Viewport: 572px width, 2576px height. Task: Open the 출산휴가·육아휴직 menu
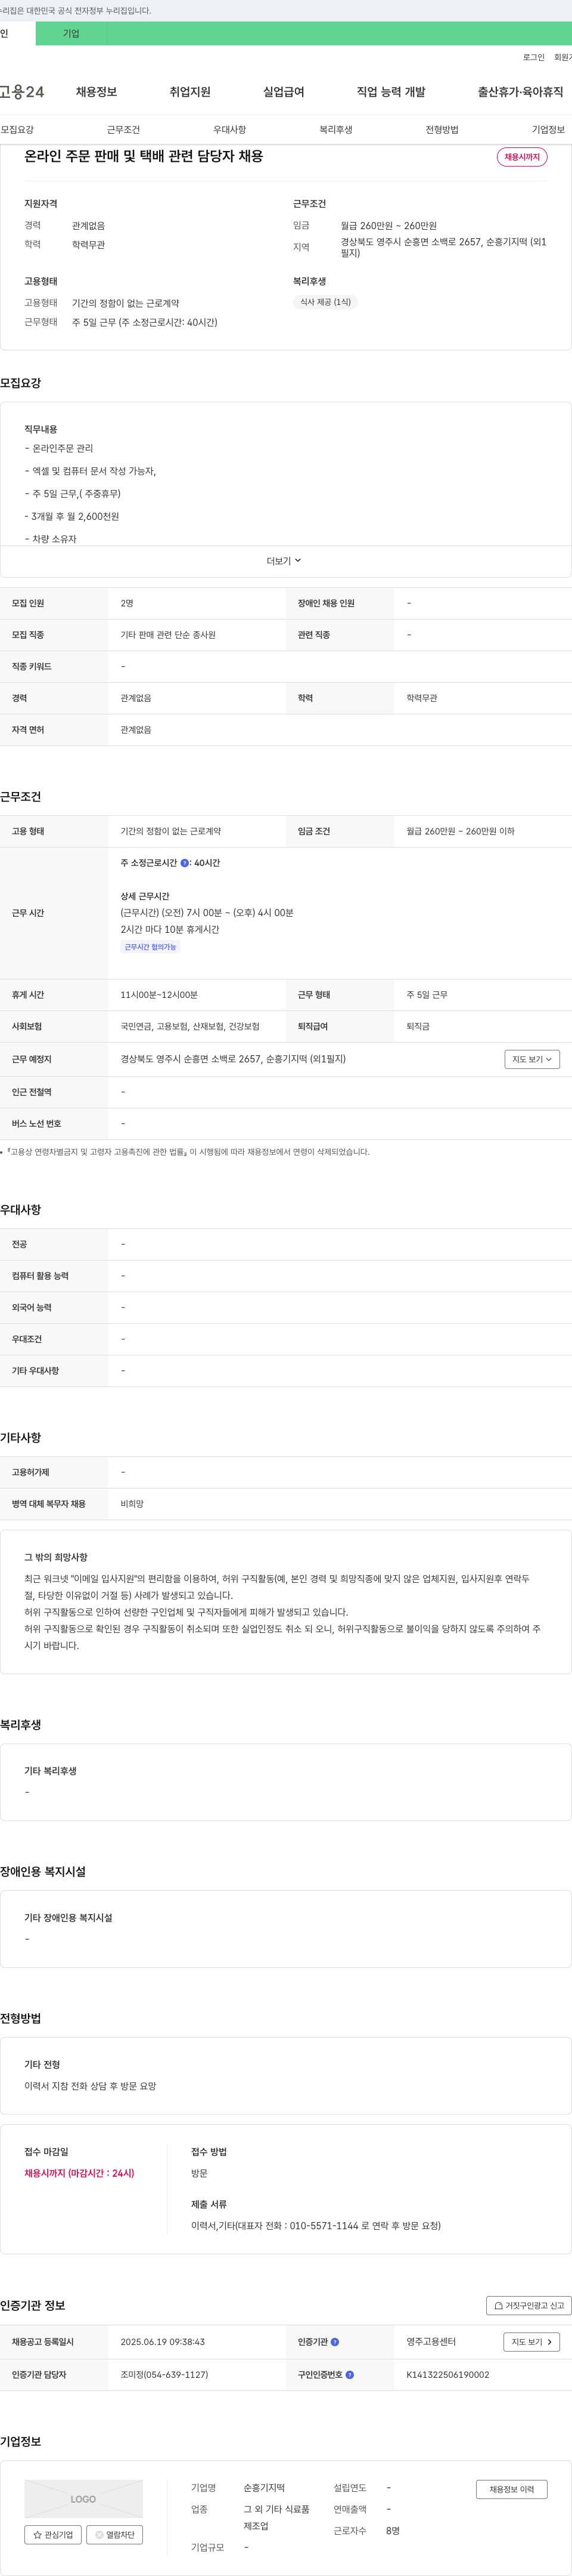(520, 92)
